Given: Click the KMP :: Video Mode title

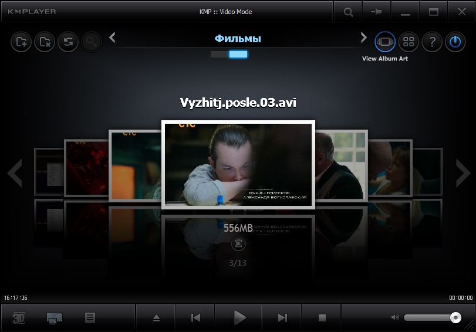Looking at the screenshot, I should coord(225,12).
